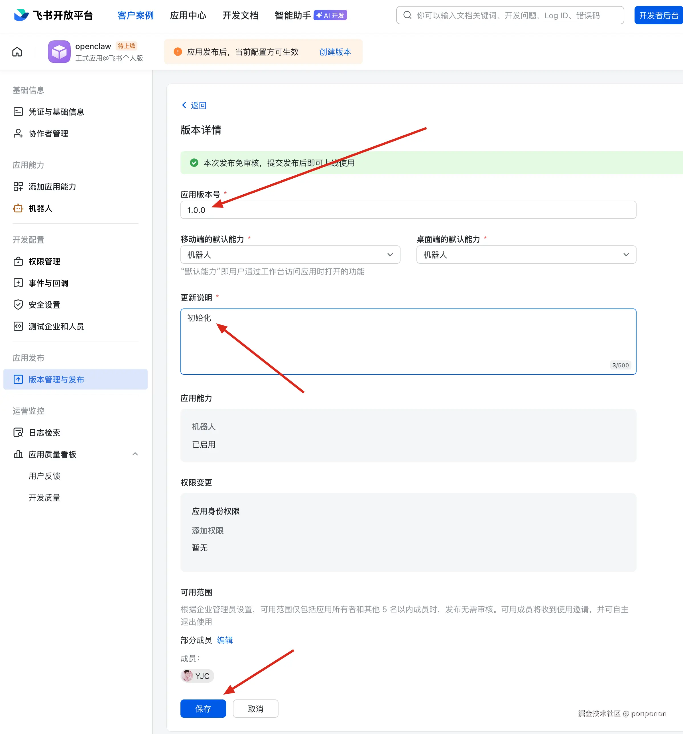
Task: Expand 移动端的默认能力 dropdown
Action: (x=290, y=255)
